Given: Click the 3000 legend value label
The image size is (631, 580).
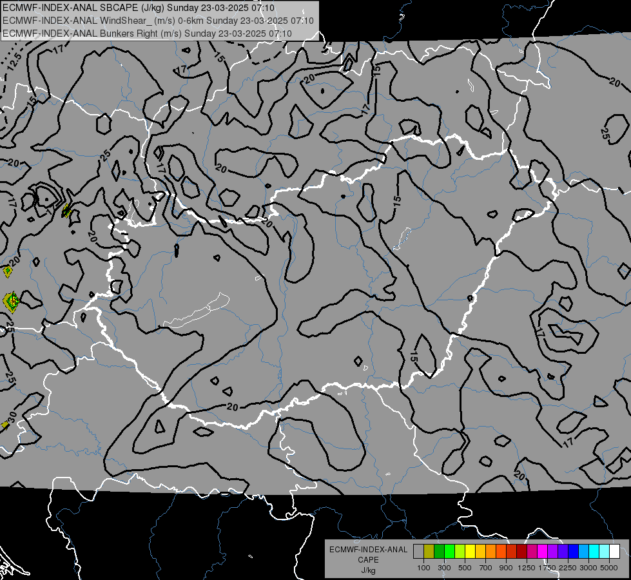Looking at the screenshot, I should click(588, 568).
